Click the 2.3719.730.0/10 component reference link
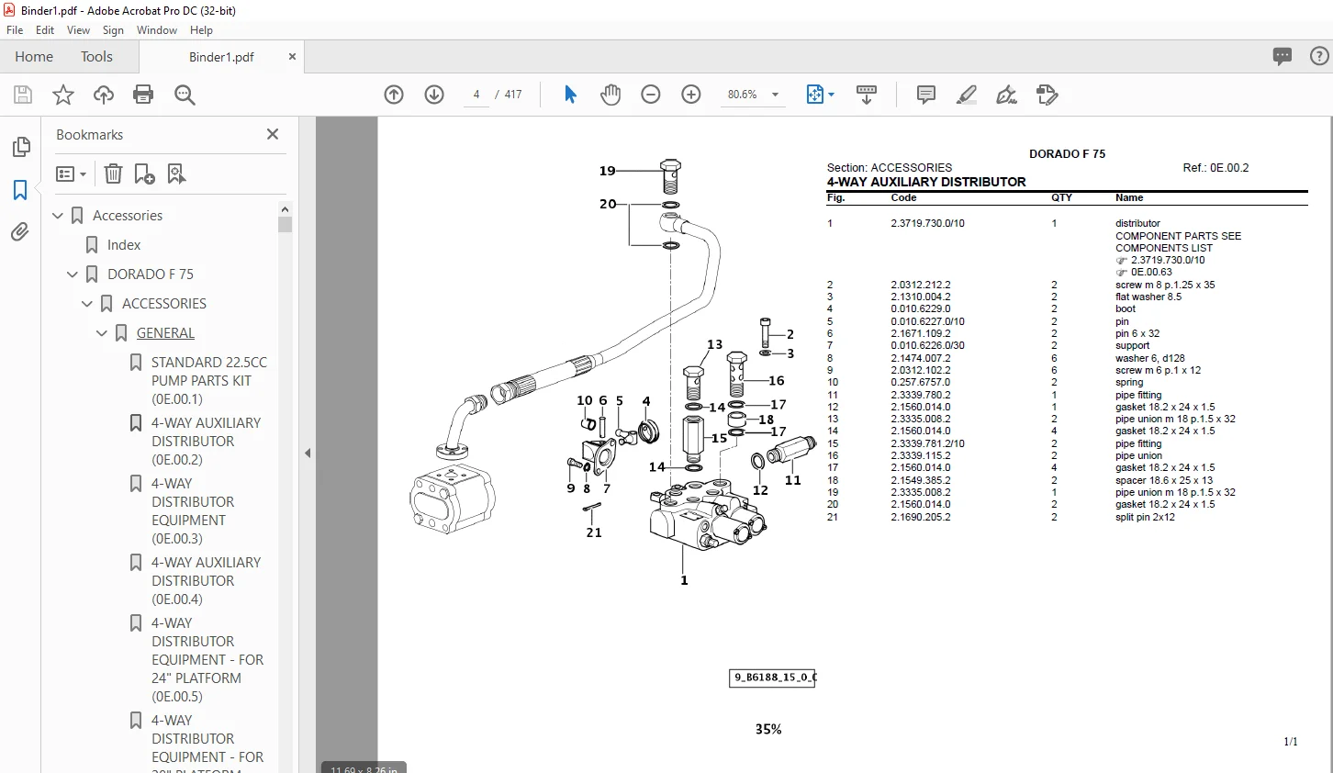This screenshot has height=773, width=1333. click(x=1168, y=261)
